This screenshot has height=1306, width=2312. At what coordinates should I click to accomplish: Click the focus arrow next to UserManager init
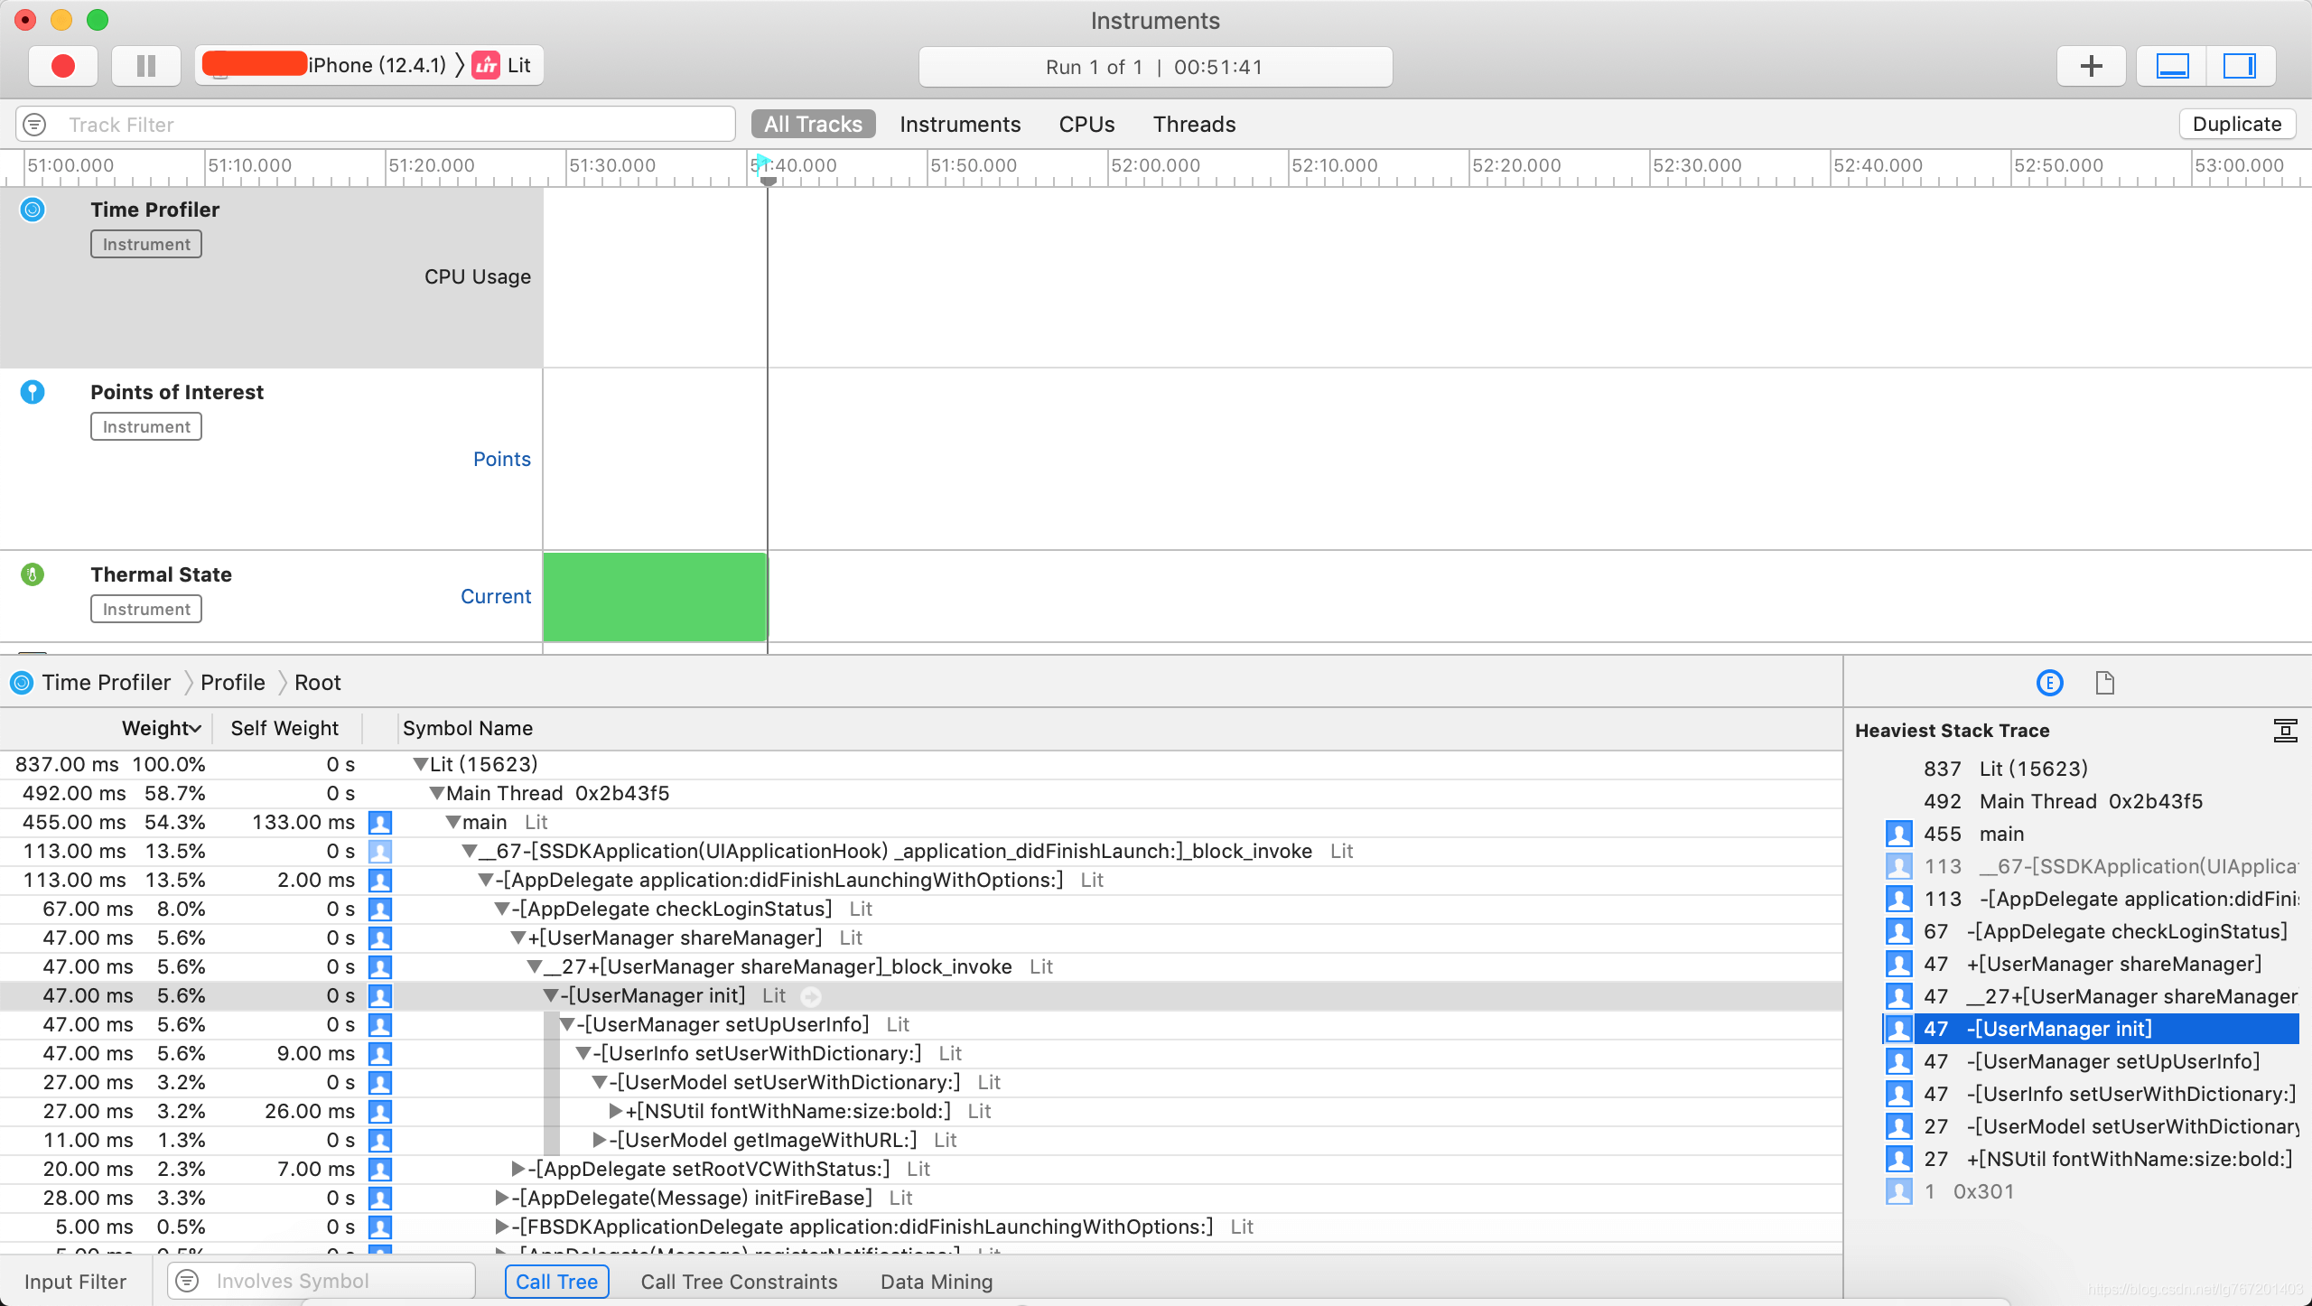click(x=811, y=996)
